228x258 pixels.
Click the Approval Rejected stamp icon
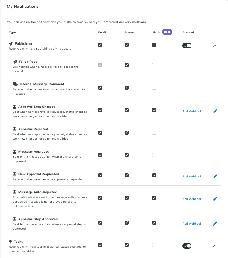coord(15,129)
